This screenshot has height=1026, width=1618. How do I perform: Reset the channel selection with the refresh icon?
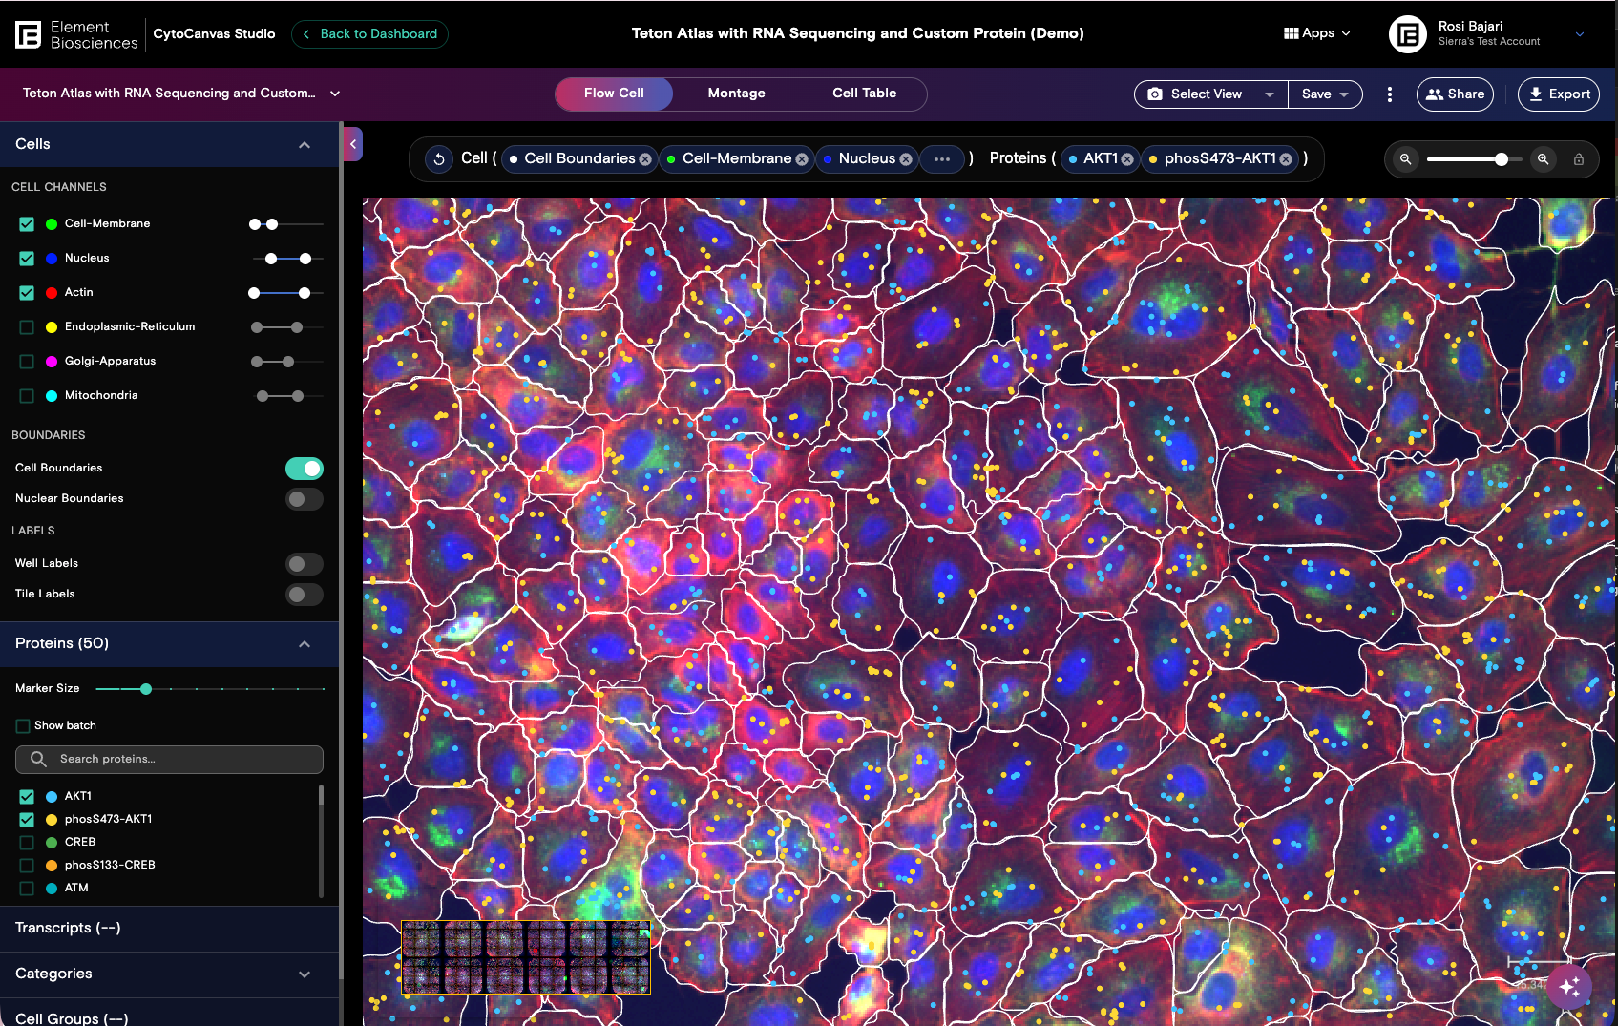(438, 159)
